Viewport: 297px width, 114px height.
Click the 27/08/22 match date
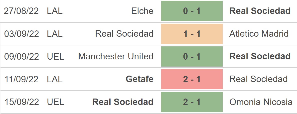coord(21,11)
